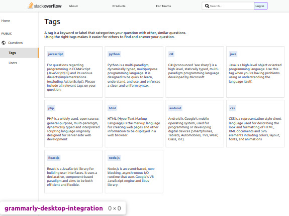Open the node.js tag
Viewport: 289px width, 216px height.
coord(114,158)
